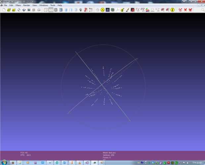Click the faded gray icon left of the yellow A
The width and height of the screenshot is (205, 165).
click(98, 10)
